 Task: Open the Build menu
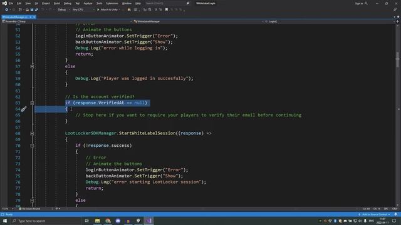point(57,3)
